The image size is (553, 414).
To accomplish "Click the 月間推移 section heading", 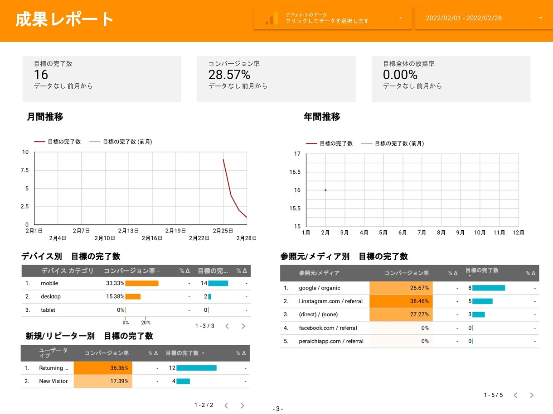I will [x=45, y=117].
